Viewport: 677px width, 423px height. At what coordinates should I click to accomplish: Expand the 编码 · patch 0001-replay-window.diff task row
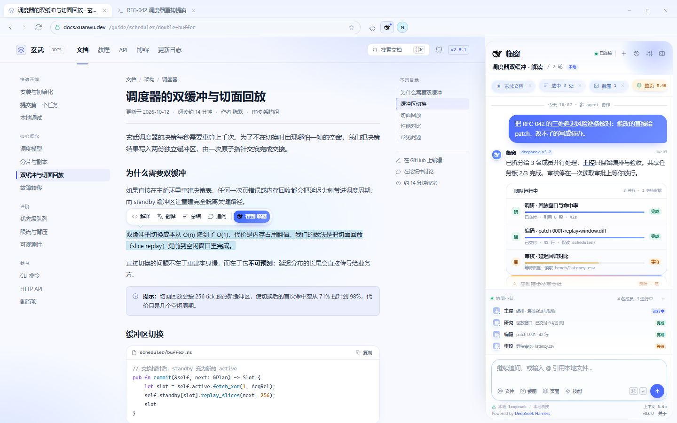(587, 236)
